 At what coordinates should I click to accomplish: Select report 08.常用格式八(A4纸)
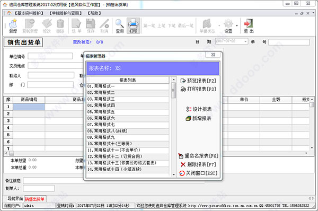pyautogui.click(x=128, y=131)
